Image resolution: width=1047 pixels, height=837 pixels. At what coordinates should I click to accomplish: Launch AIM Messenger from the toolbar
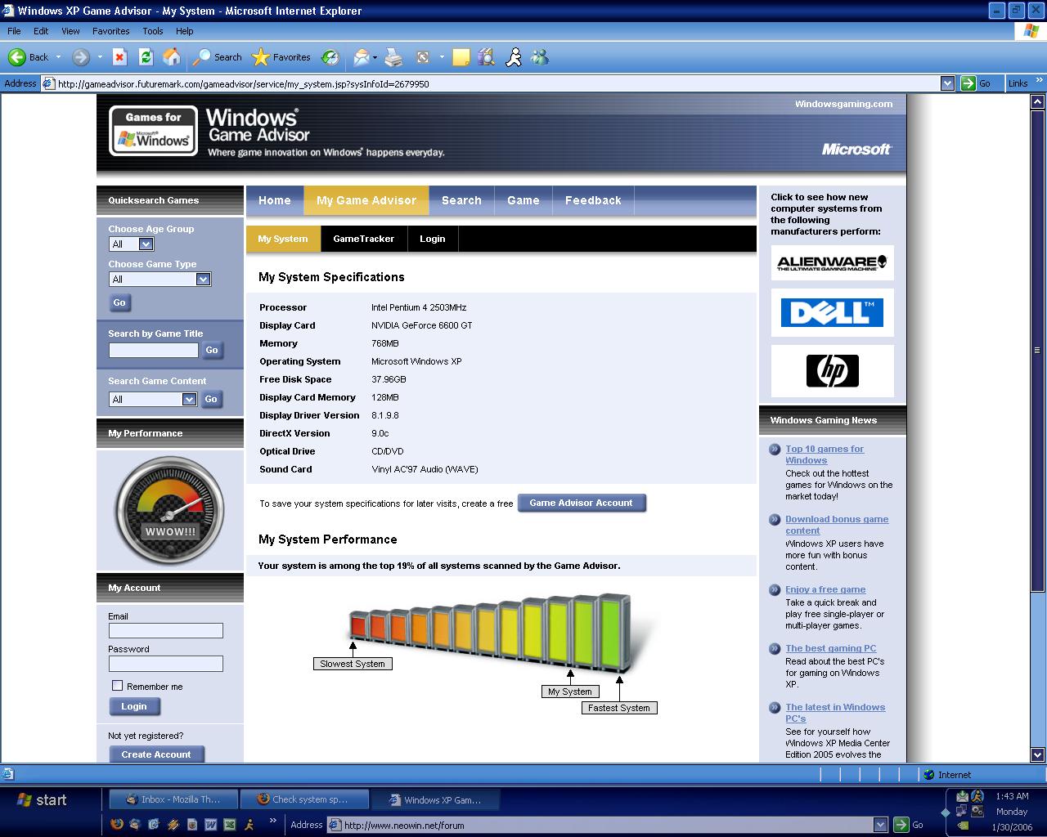pos(513,57)
